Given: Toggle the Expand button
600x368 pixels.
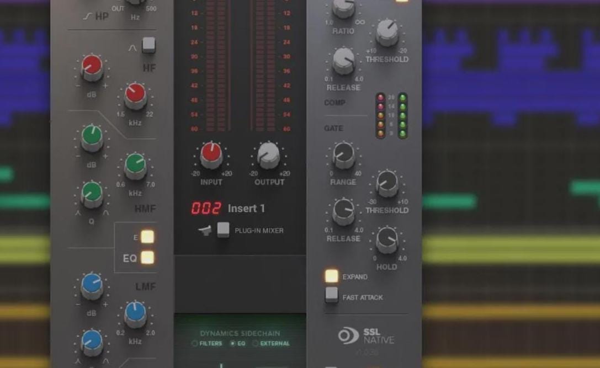Looking at the screenshot, I should click(x=331, y=276).
